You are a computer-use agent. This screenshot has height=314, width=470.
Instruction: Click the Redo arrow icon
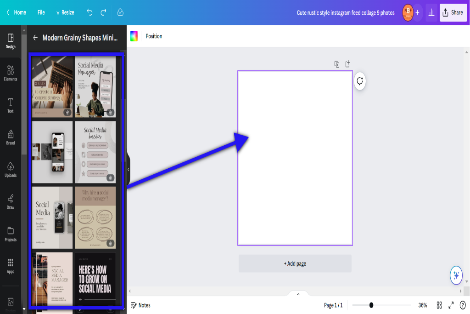point(103,12)
